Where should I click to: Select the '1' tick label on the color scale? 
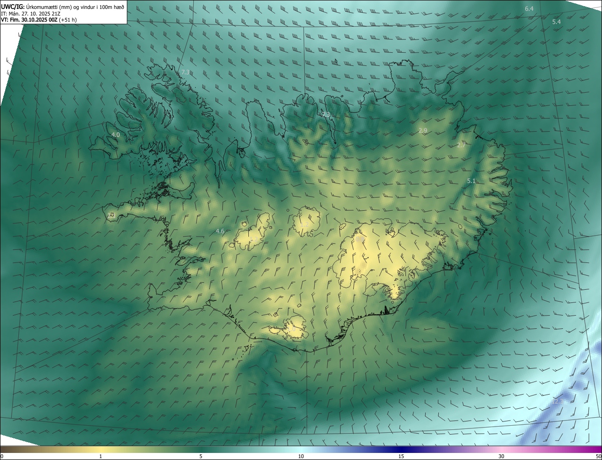(101, 456)
